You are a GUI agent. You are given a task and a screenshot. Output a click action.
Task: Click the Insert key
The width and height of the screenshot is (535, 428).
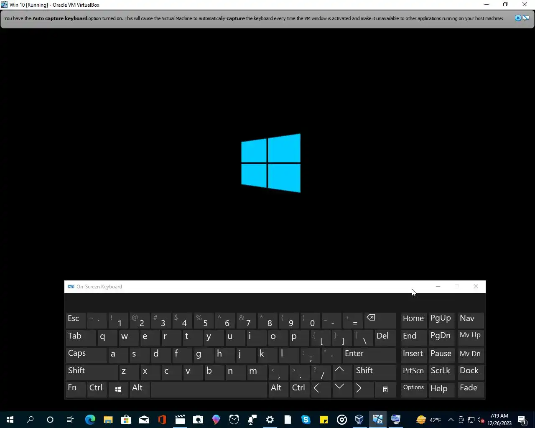pos(414,355)
